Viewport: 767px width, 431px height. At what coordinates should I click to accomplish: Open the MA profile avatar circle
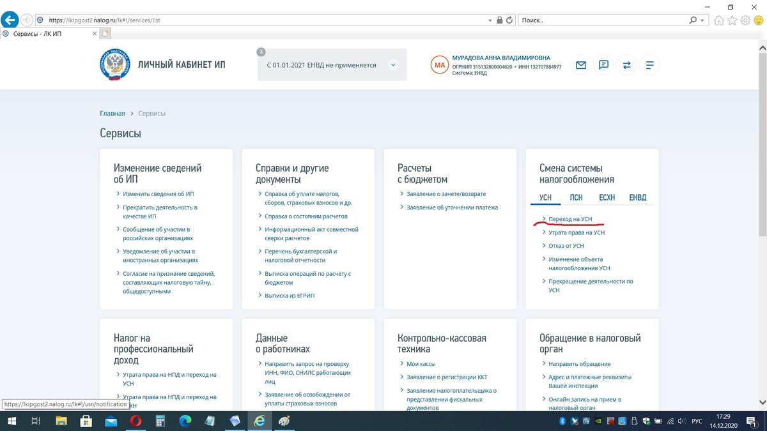pyautogui.click(x=439, y=64)
